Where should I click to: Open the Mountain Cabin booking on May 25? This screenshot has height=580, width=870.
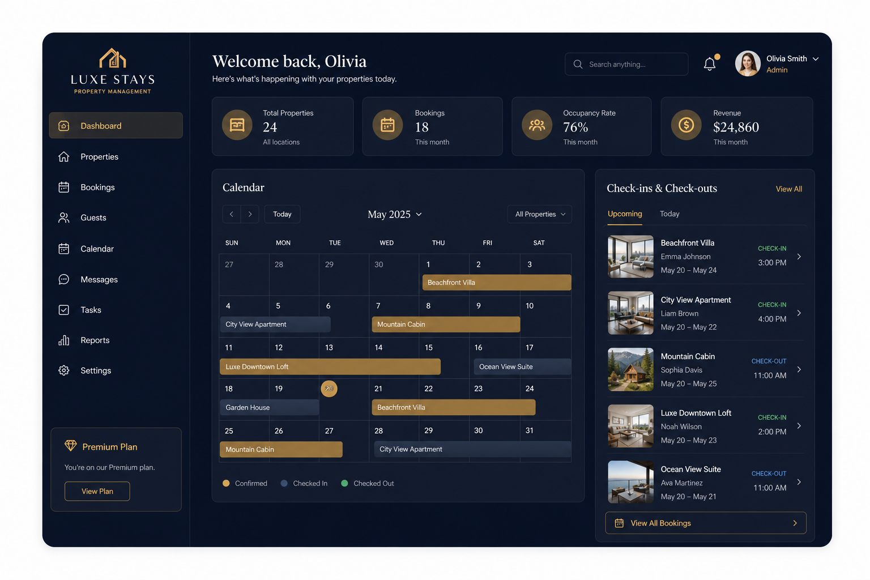pyautogui.click(x=281, y=449)
